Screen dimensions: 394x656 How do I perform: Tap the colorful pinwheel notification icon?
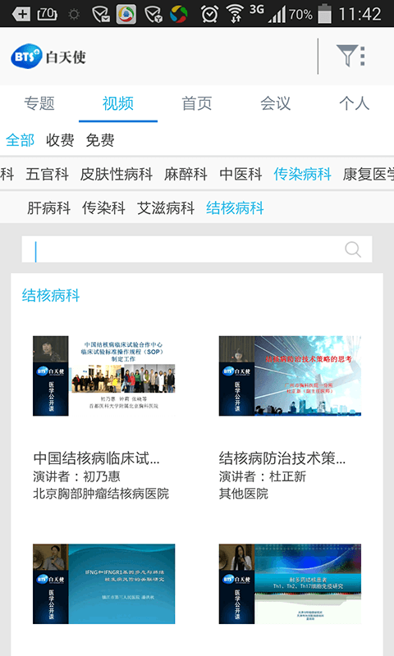click(179, 14)
